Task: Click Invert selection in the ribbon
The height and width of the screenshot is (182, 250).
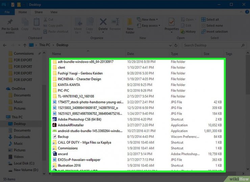Action: 217,31
